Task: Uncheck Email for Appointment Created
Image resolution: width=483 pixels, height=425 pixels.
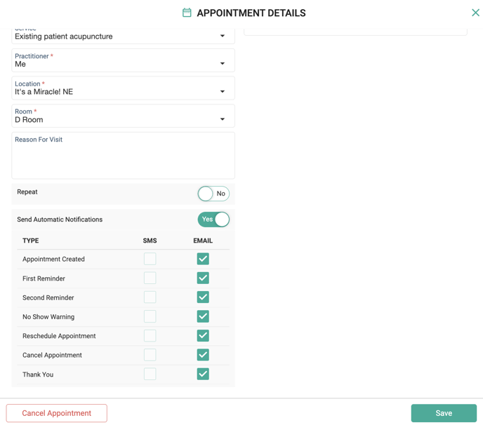Action: (x=203, y=259)
